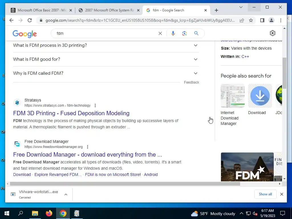Open FDM 3D Printing - Fused Deposition Modeling link
The height and width of the screenshot is (219, 292).
[71, 113]
